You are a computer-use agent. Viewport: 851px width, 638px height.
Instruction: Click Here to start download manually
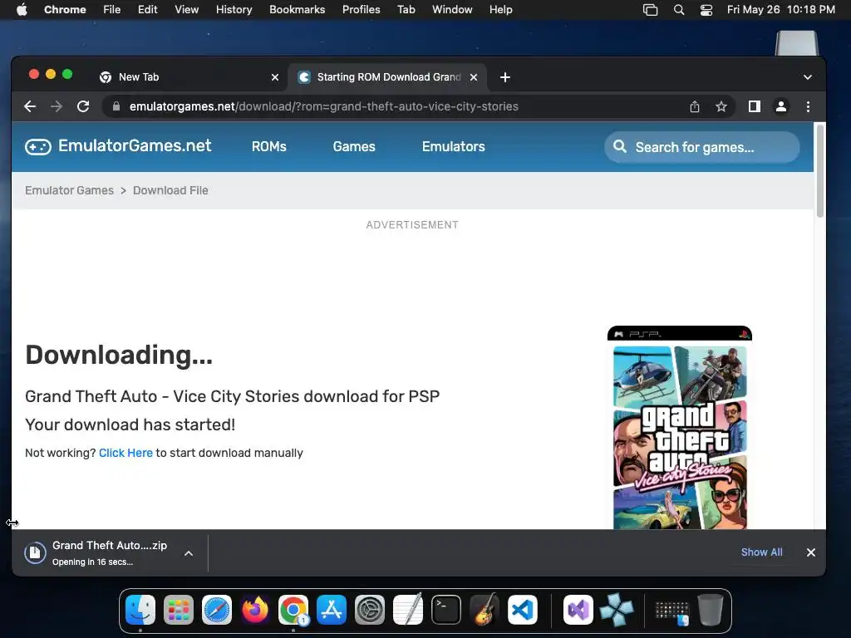[126, 453]
